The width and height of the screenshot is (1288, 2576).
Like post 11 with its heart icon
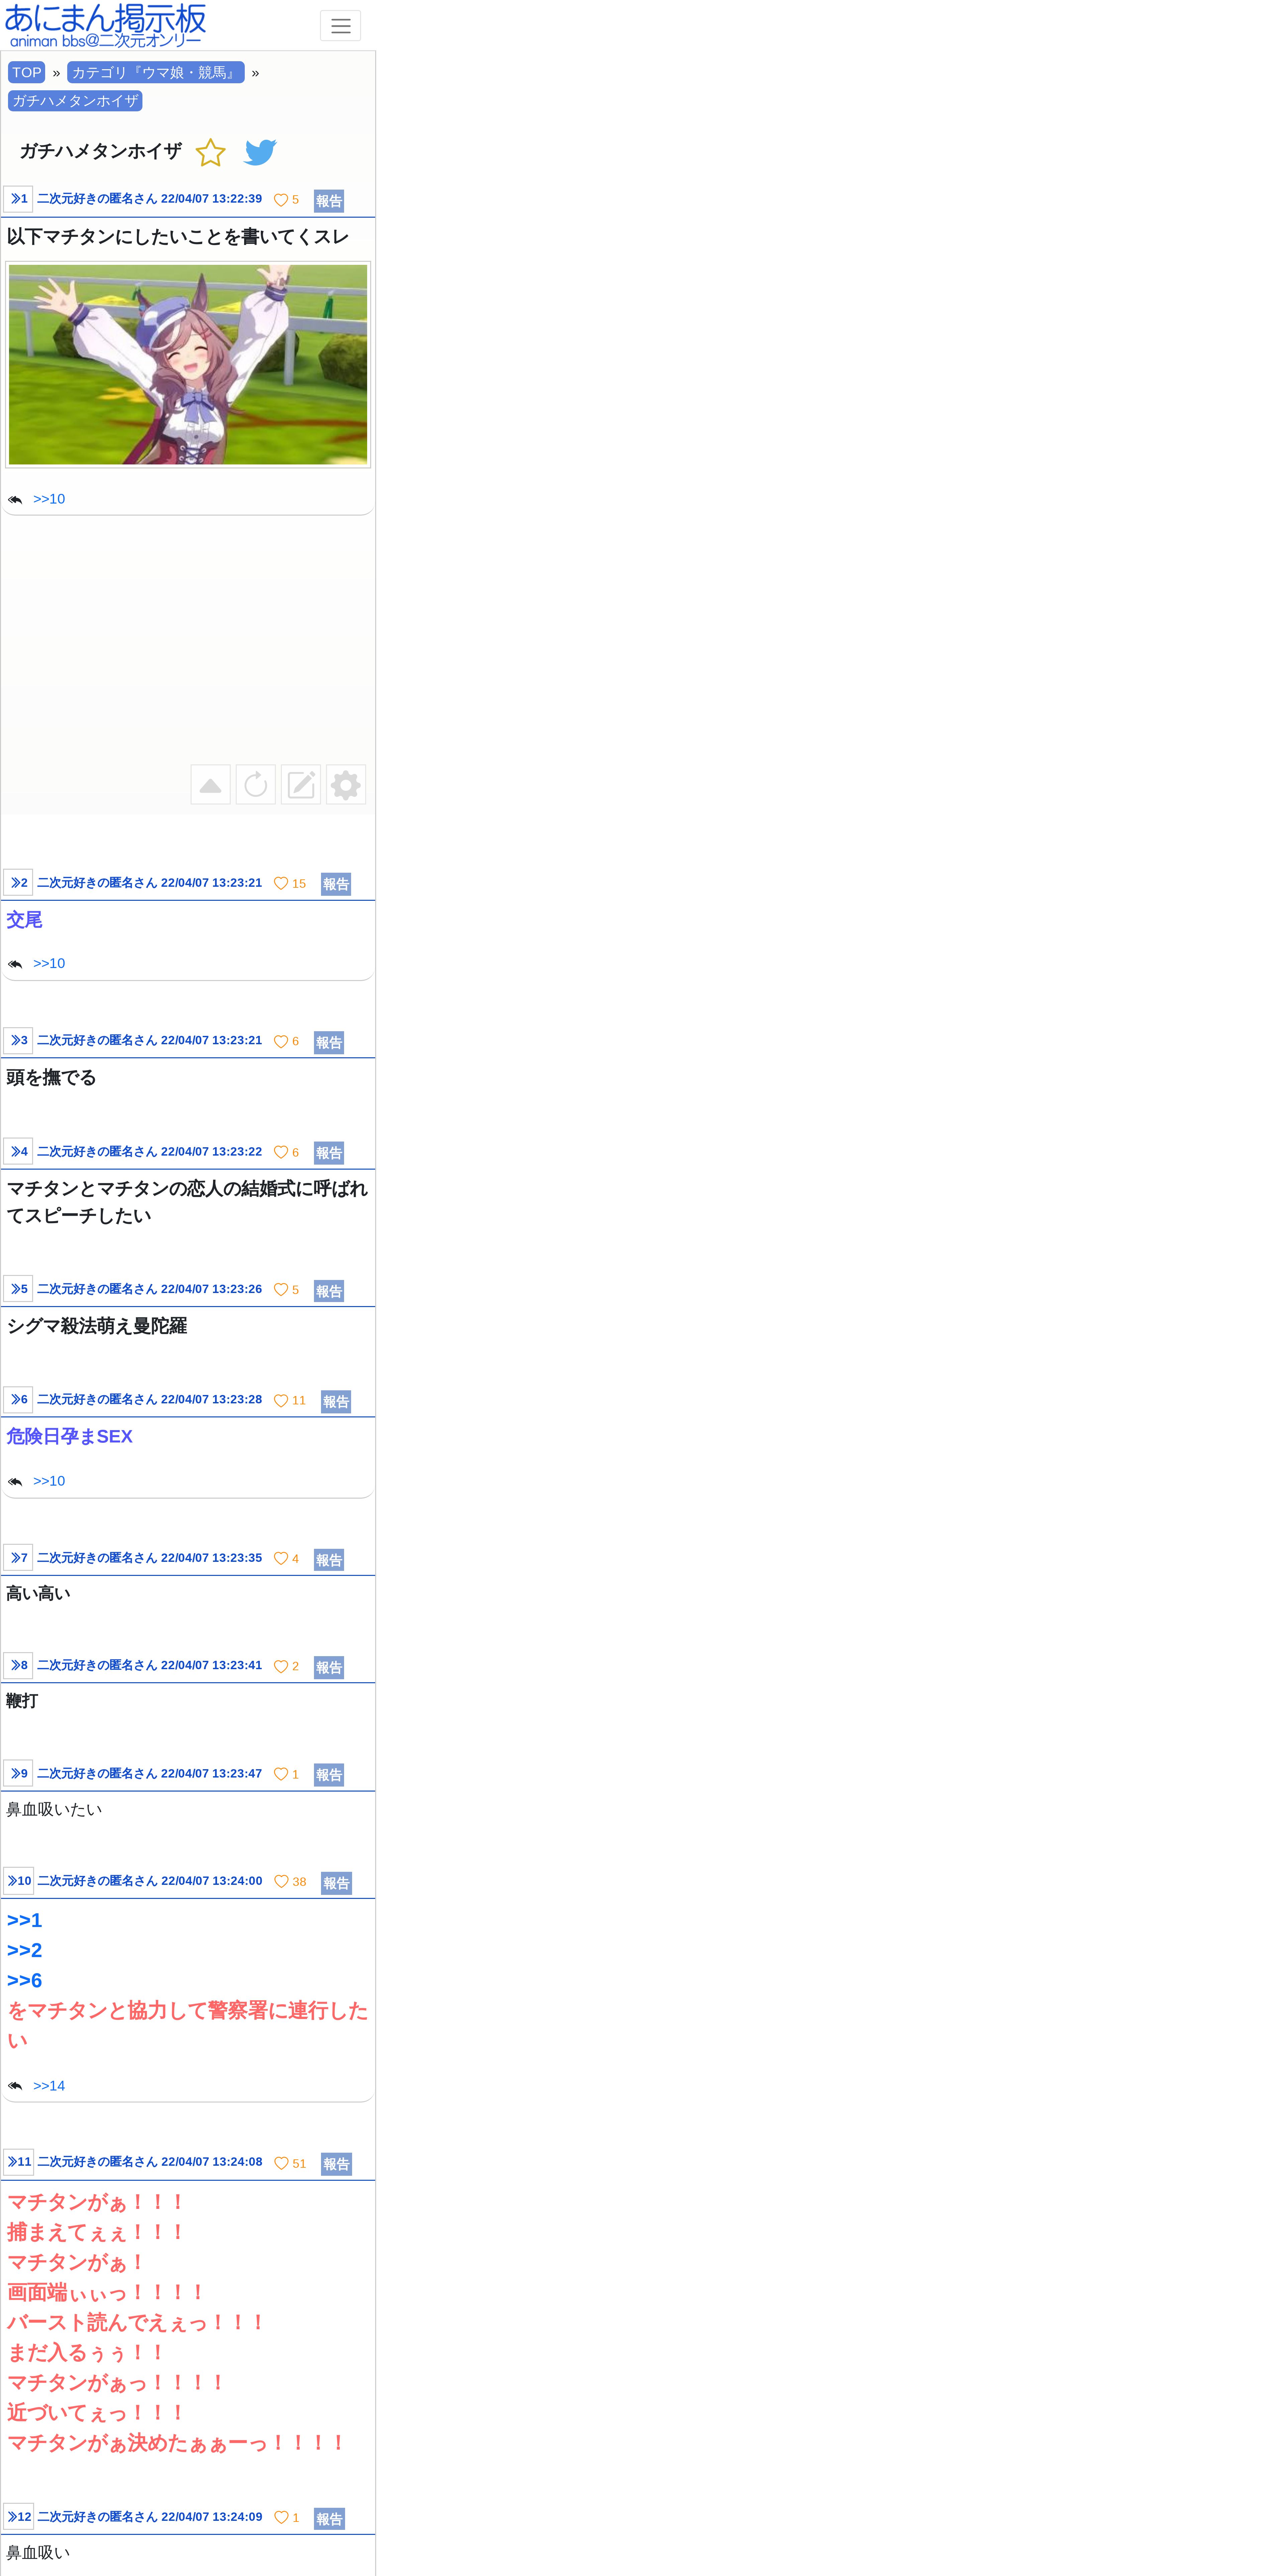pyautogui.click(x=281, y=2163)
